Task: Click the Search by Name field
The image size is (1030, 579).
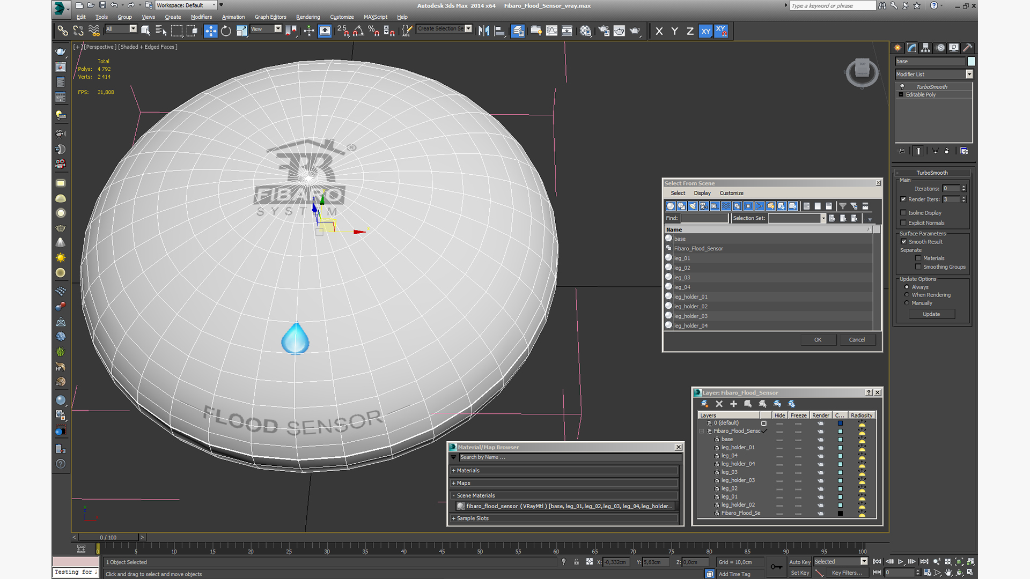Action: pyautogui.click(x=570, y=457)
